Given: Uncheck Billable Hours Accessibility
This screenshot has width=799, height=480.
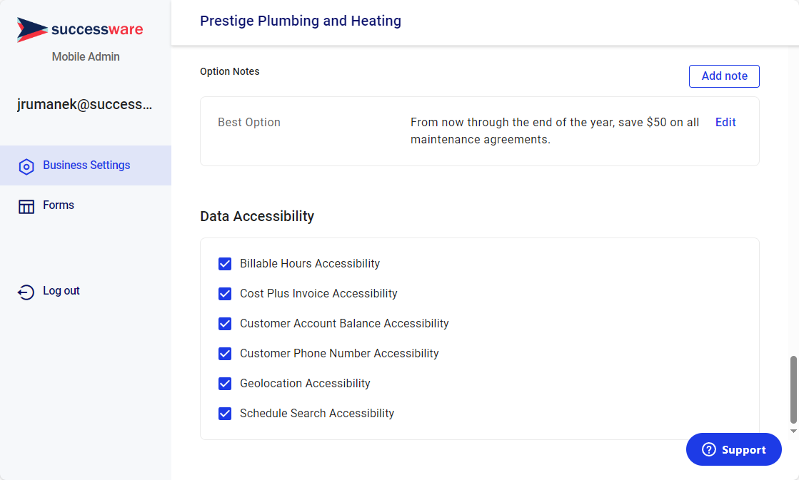Looking at the screenshot, I should tap(225, 264).
